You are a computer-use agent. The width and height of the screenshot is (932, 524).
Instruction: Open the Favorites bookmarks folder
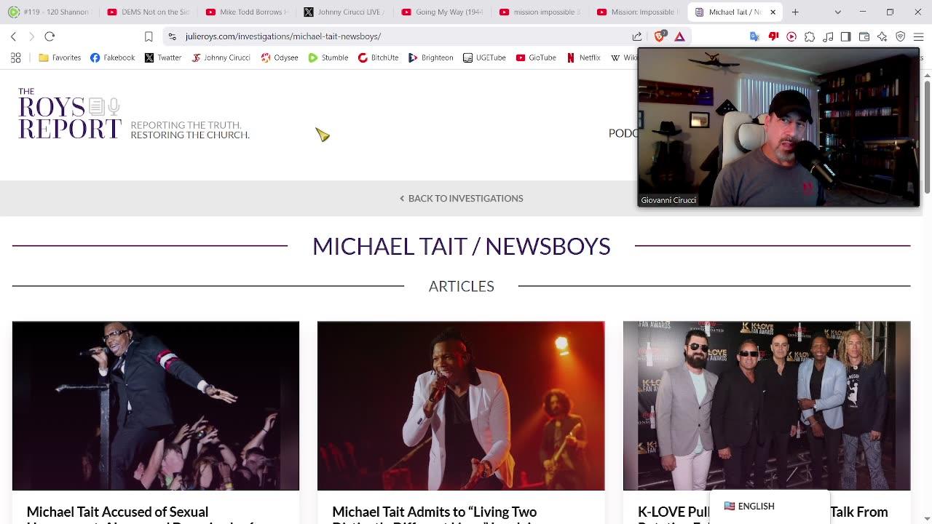click(60, 57)
